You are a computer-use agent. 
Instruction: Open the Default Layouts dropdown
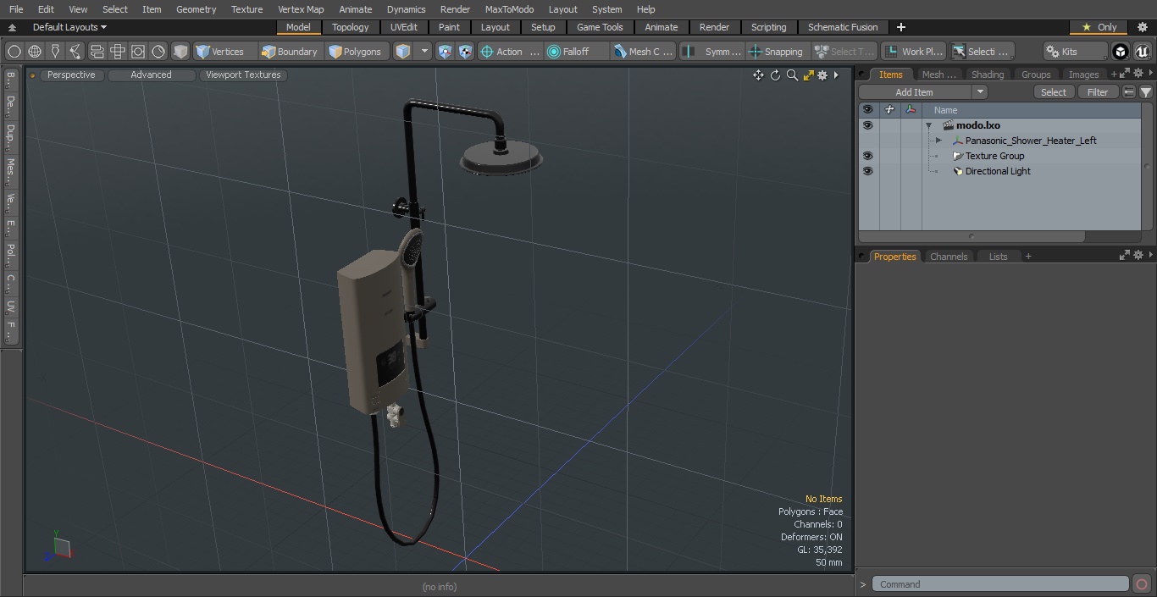click(x=69, y=27)
